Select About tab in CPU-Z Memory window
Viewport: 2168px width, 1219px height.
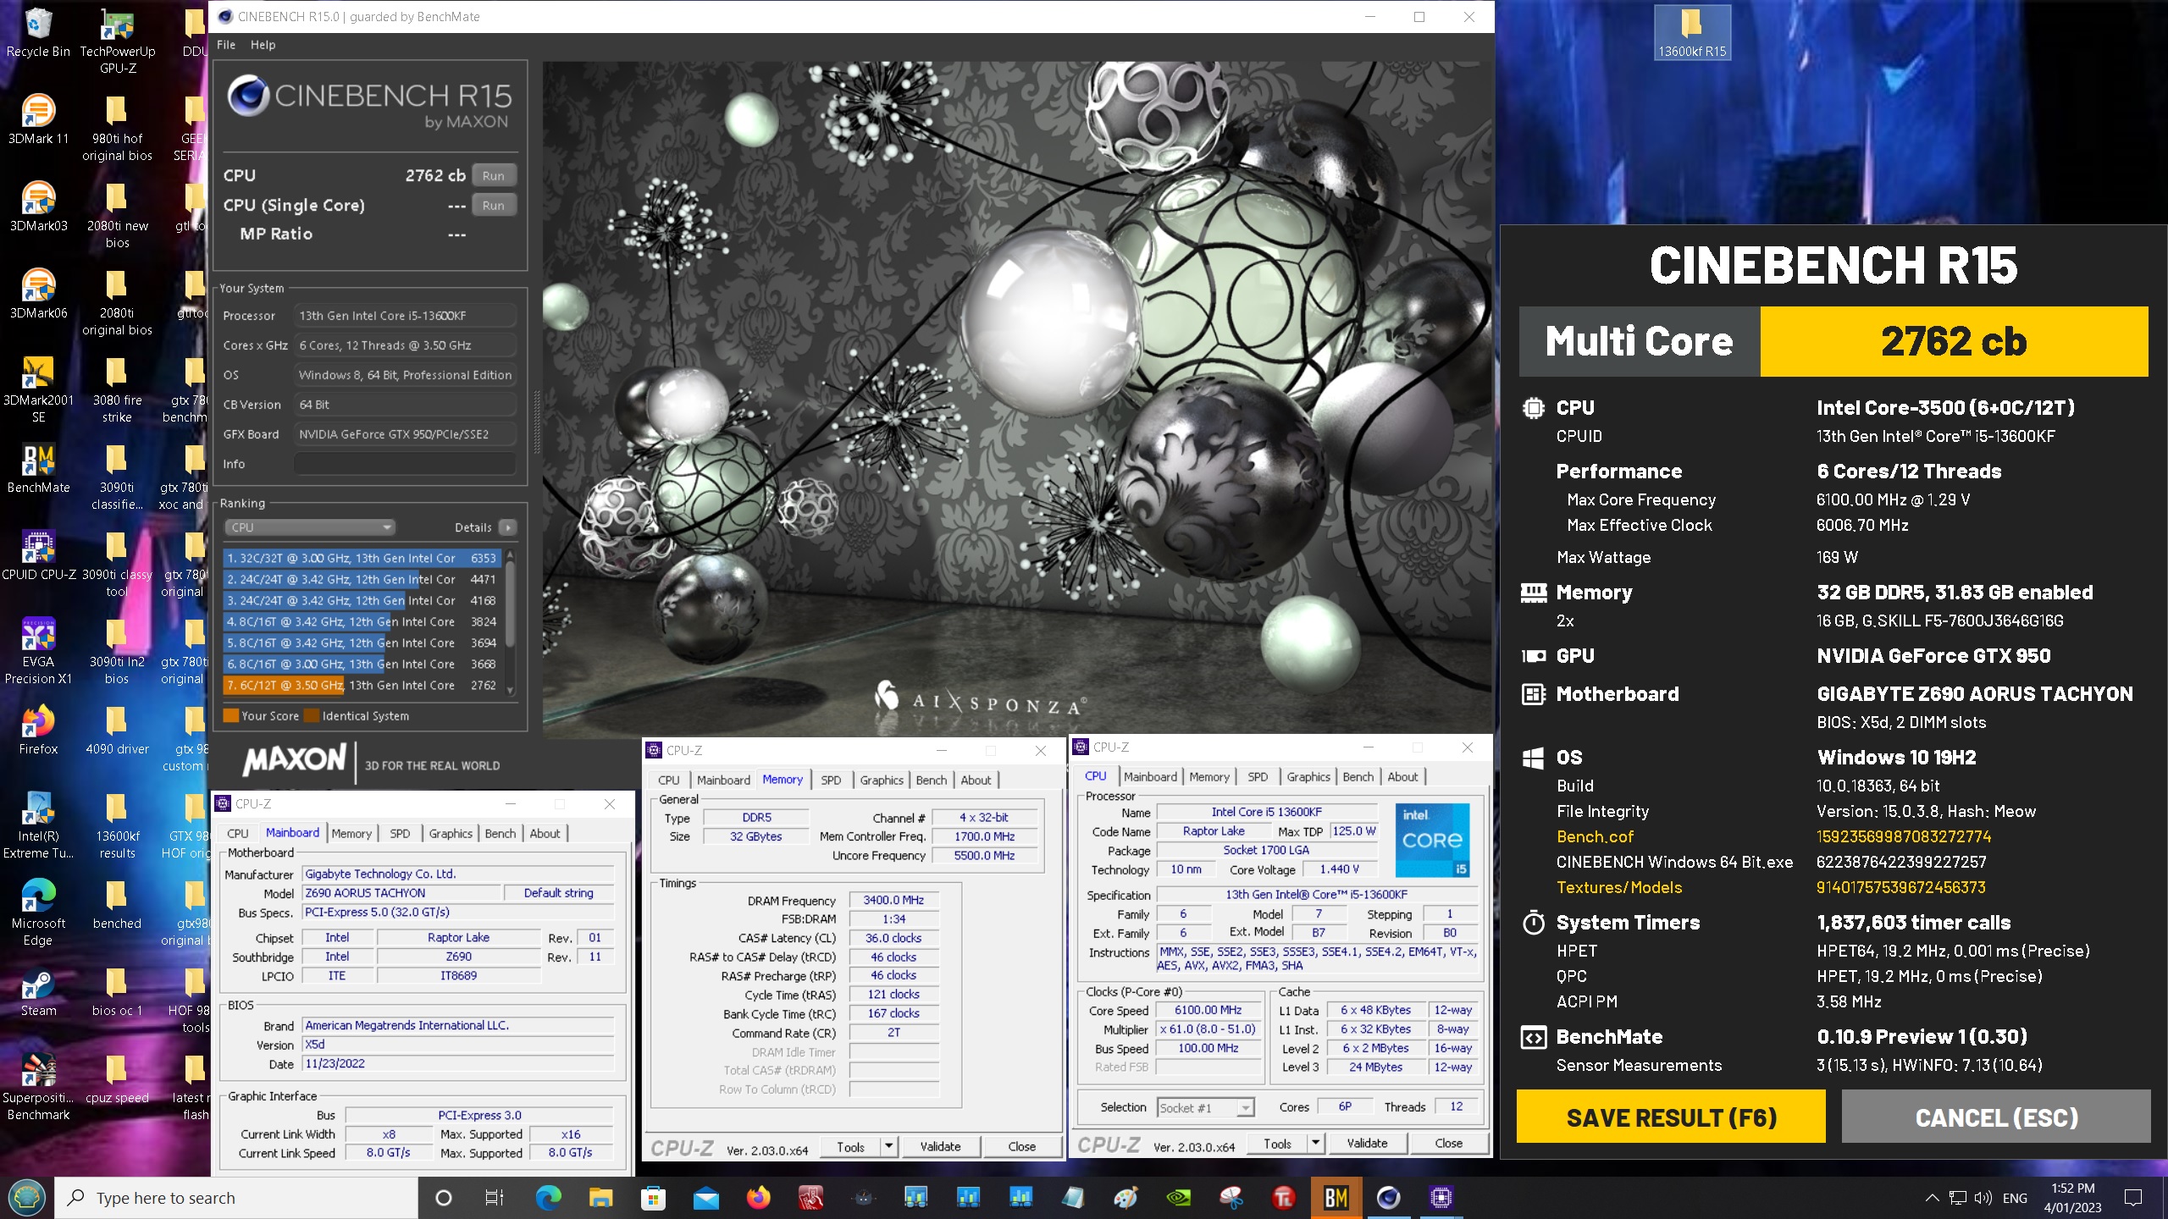976,780
